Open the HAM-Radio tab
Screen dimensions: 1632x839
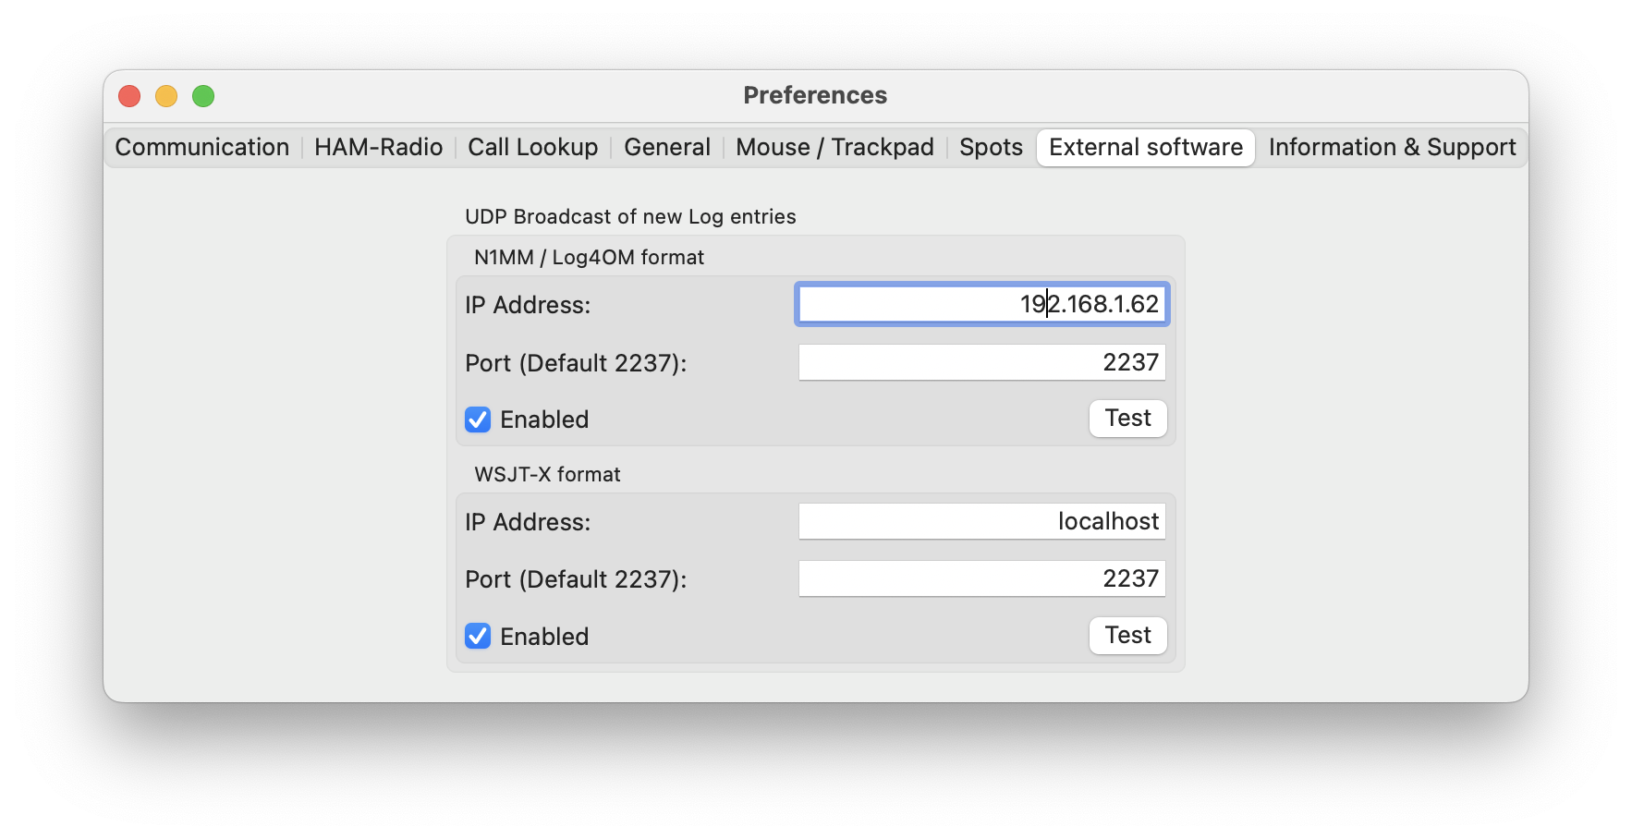click(378, 147)
